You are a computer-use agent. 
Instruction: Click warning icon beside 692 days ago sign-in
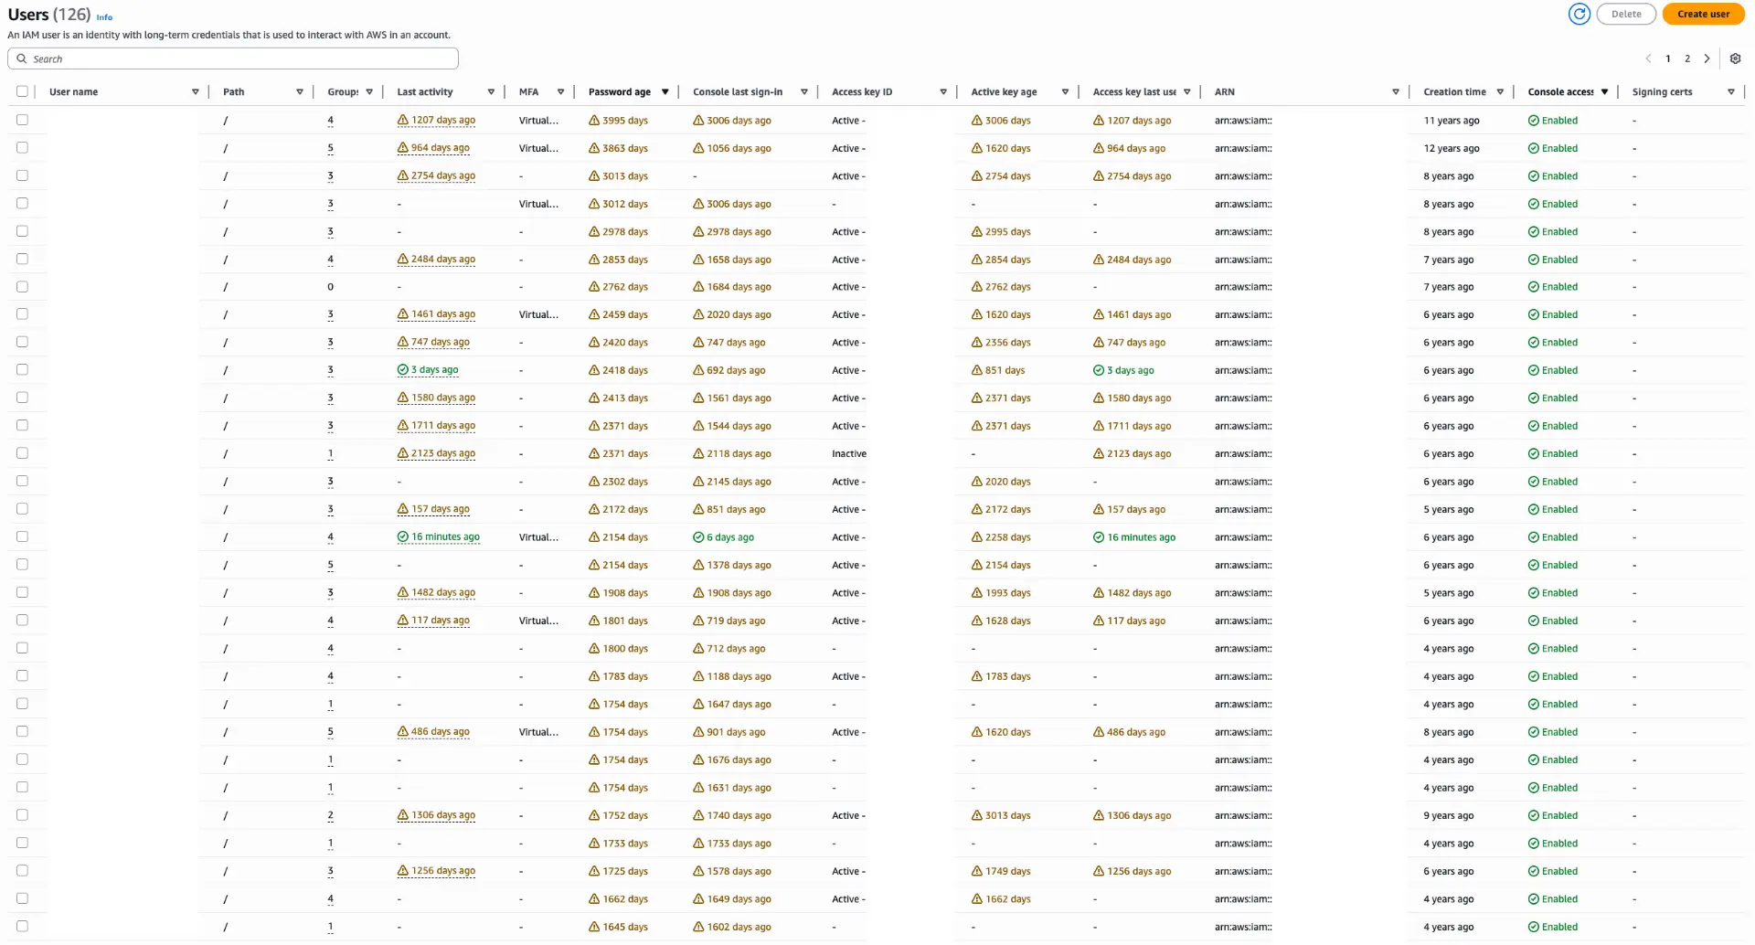698,370
